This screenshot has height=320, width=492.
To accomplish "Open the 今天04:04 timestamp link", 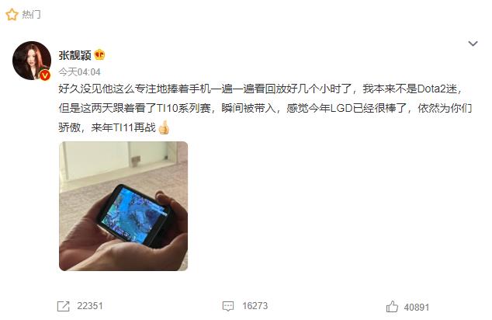I will point(79,72).
